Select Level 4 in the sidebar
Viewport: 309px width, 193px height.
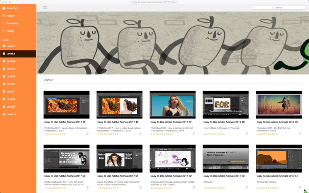(x=18, y=69)
